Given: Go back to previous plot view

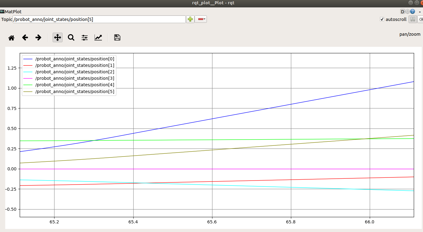Looking at the screenshot, I should (25, 38).
